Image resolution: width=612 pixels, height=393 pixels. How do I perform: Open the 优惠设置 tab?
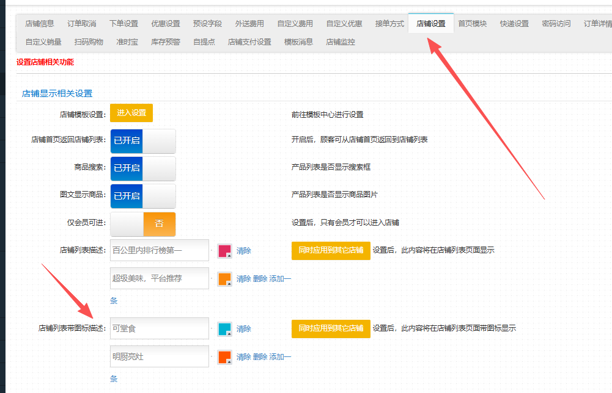click(x=166, y=24)
